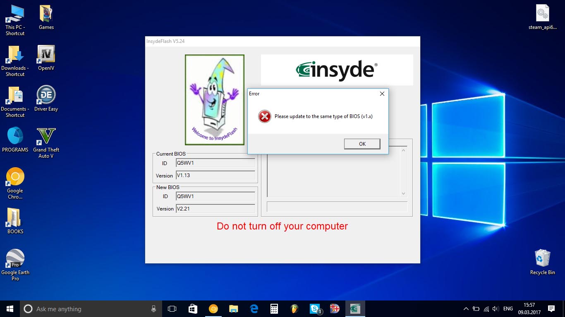Select the Recycle Bin icon
The image size is (565, 317).
(x=542, y=262)
